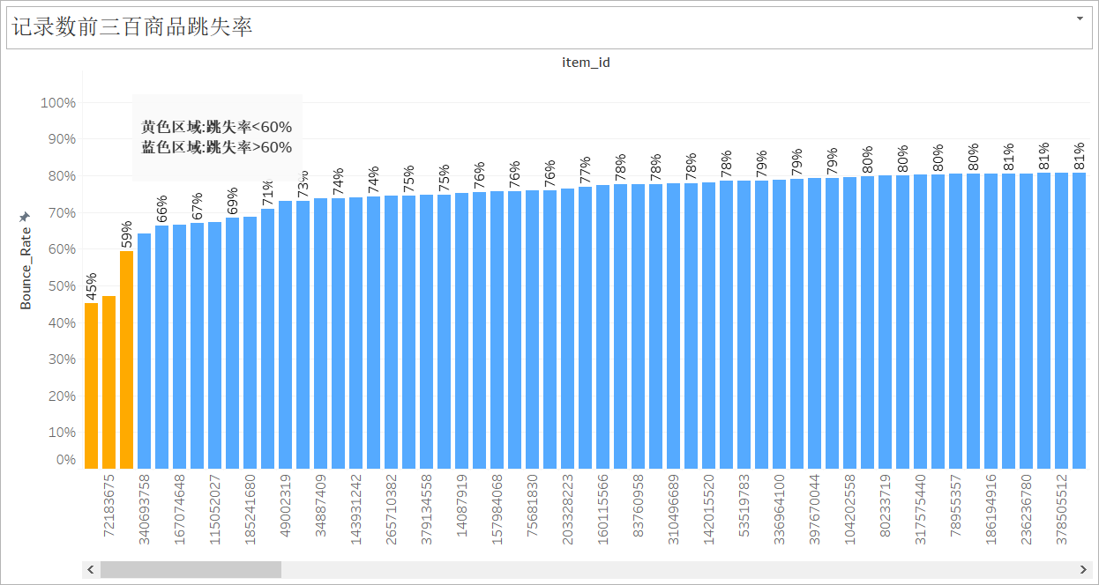
Task: Select the orange bar labeled 59%
Action: pos(127,359)
